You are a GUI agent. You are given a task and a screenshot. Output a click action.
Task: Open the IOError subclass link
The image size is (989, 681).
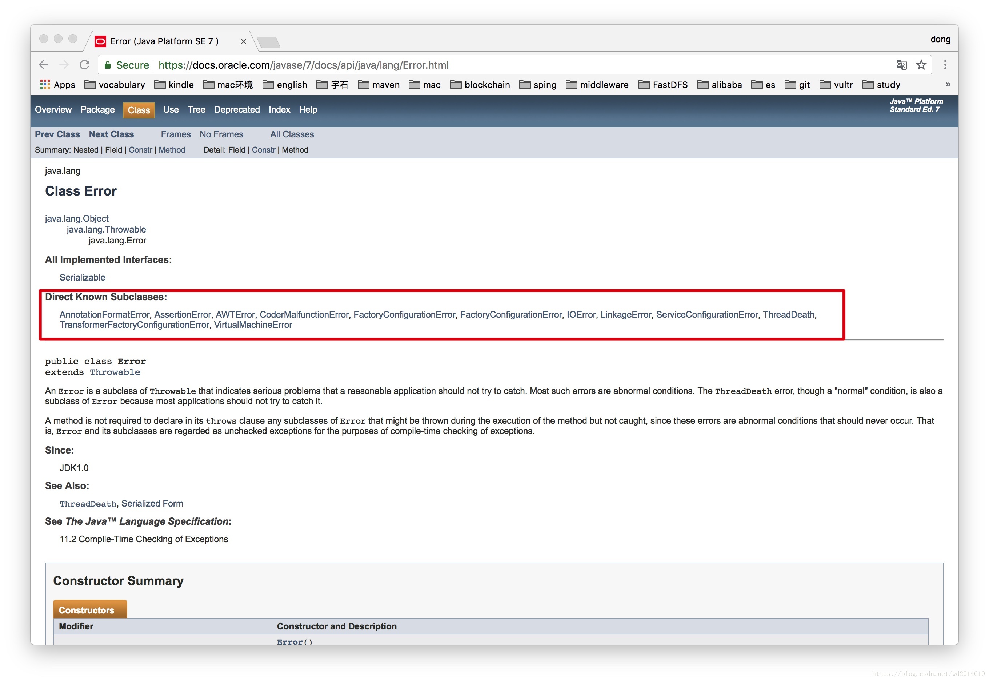tap(581, 314)
